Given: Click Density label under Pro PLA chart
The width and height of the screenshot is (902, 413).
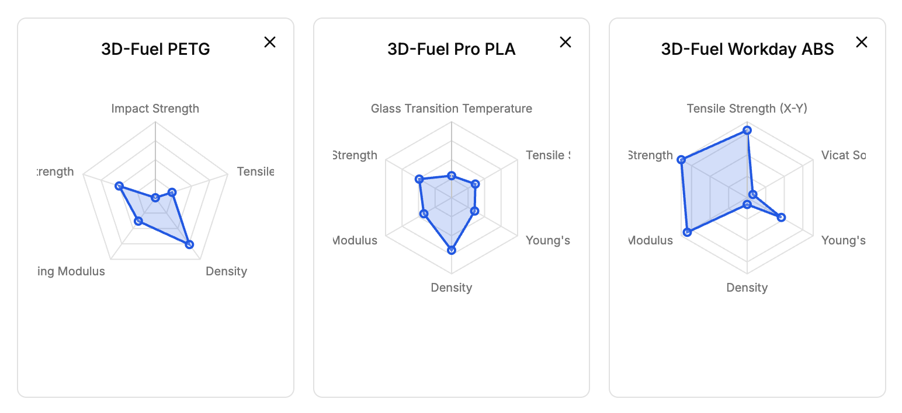Looking at the screenshot, I should (451, 287).
